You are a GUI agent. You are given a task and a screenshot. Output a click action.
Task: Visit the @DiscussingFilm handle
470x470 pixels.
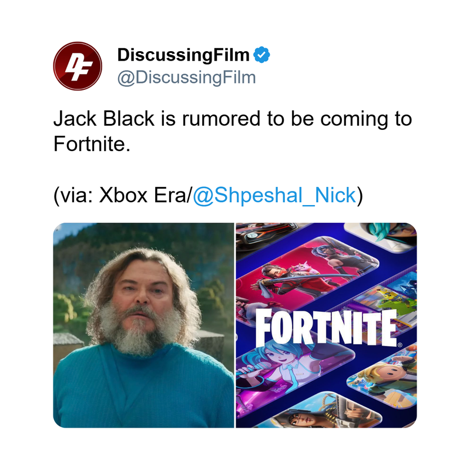point(186,78)
